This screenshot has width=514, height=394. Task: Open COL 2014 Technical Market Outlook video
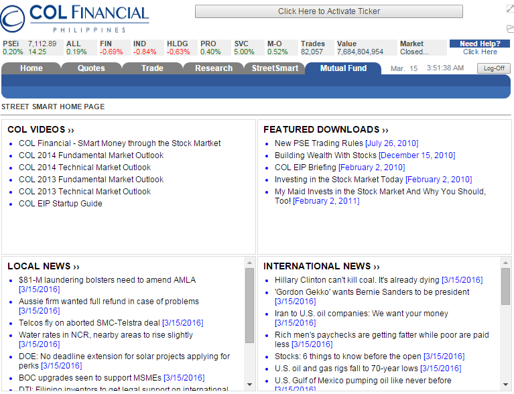pos(84,168)
